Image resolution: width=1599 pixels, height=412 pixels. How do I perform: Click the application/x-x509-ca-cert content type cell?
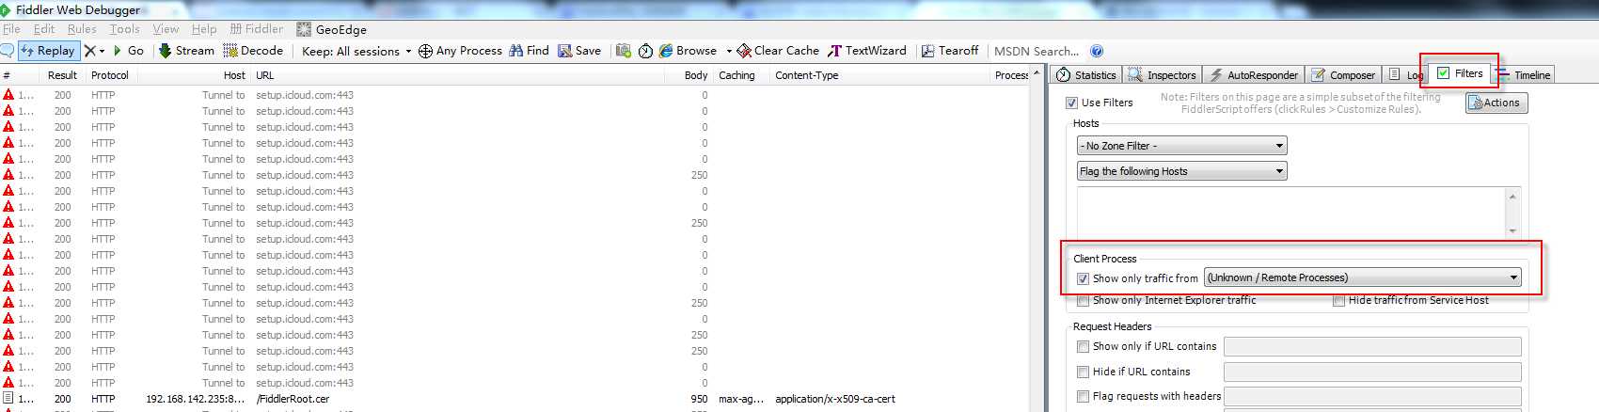point(835,399)
